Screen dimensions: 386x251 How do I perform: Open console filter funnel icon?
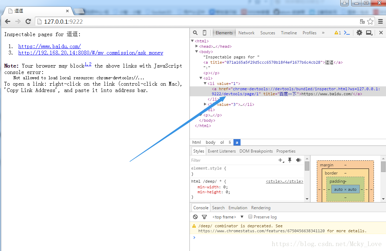(204, 217)
